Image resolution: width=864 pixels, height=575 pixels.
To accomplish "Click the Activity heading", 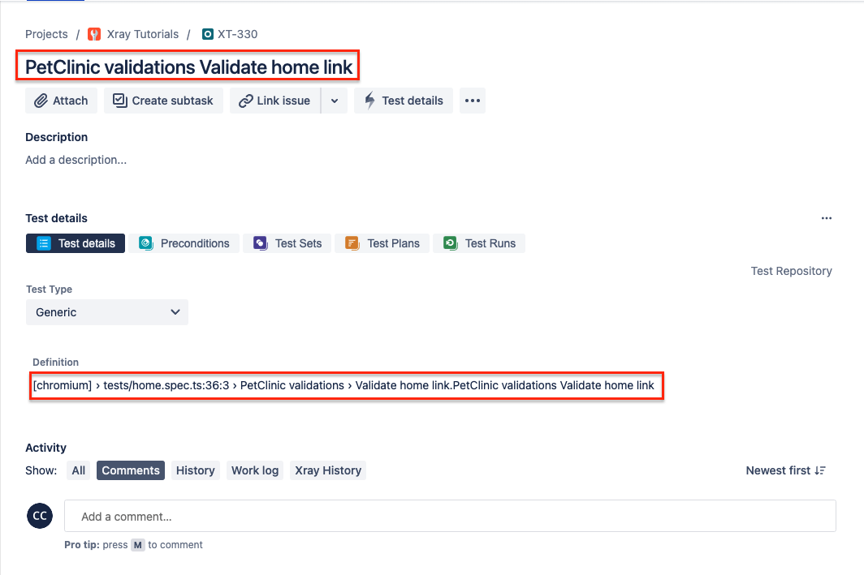I will click(x=45, y=448).
